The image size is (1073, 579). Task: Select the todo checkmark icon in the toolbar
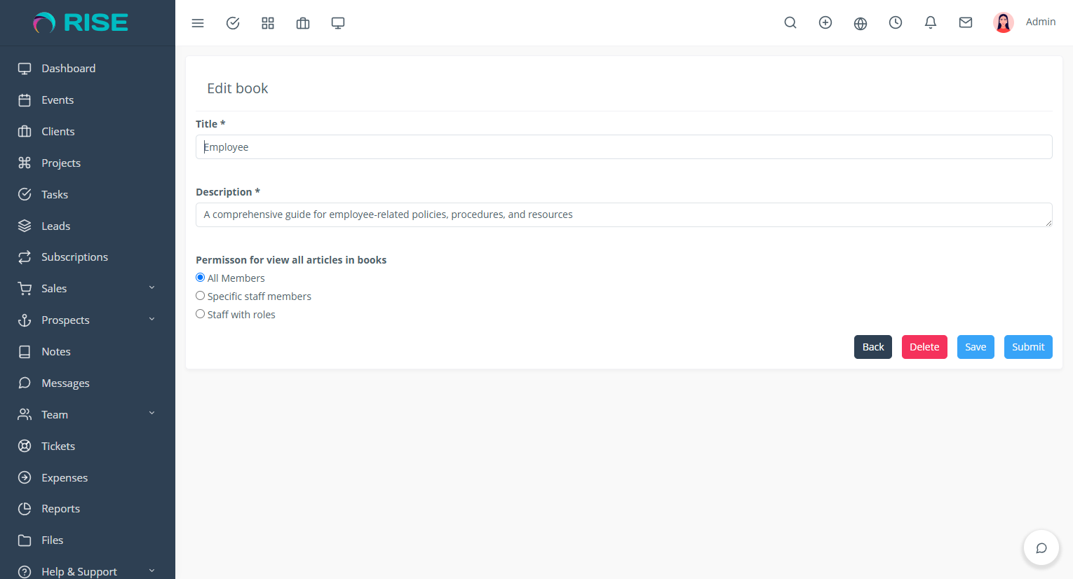[233, 22]
